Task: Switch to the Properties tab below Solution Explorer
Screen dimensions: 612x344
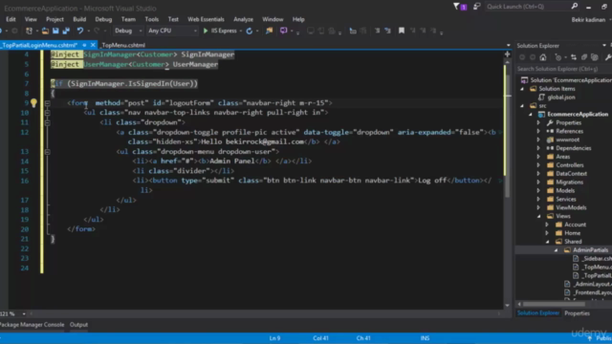Action: point(577,313)
